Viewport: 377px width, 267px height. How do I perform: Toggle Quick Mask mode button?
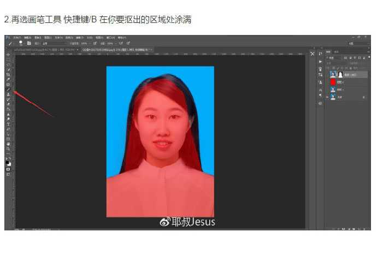click(8, 169)
